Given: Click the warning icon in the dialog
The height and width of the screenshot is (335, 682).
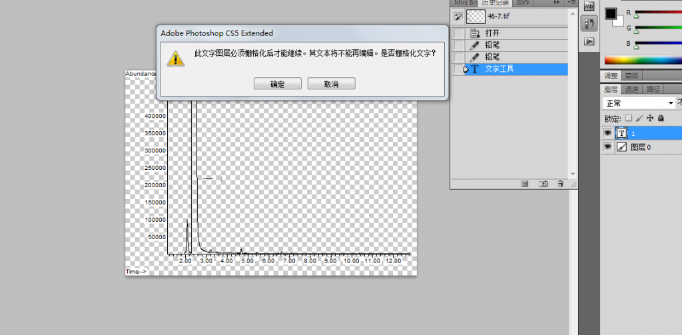Looking at the screenshot, I should coord(176,59).
